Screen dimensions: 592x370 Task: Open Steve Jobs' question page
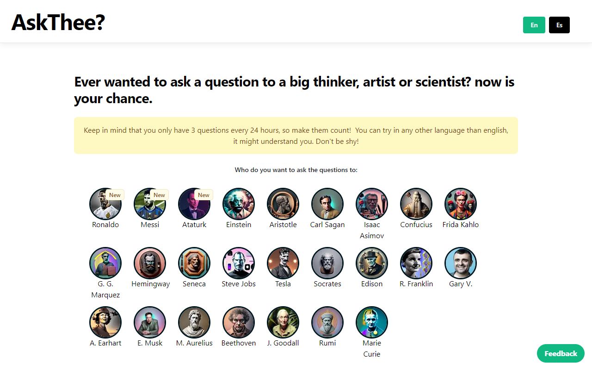(x=238, y=263)
